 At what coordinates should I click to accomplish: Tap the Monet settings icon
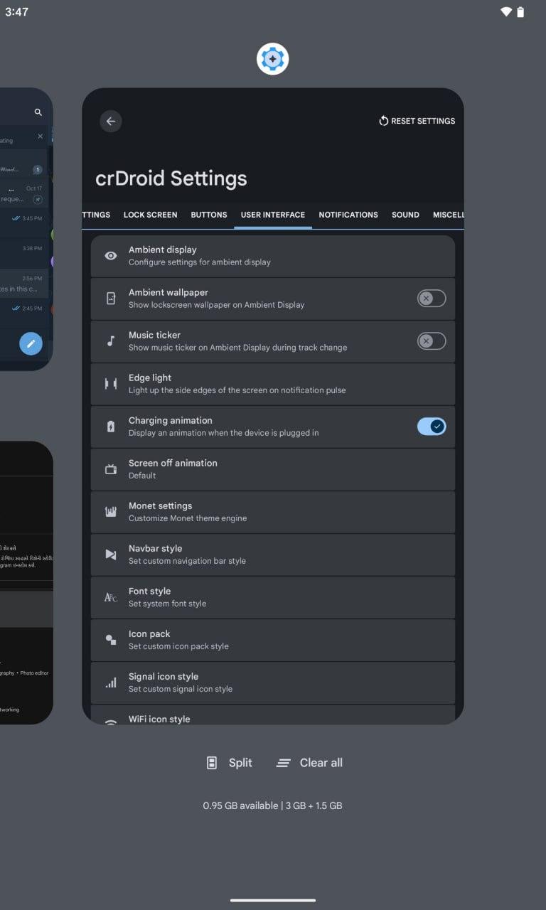(111, 512)
